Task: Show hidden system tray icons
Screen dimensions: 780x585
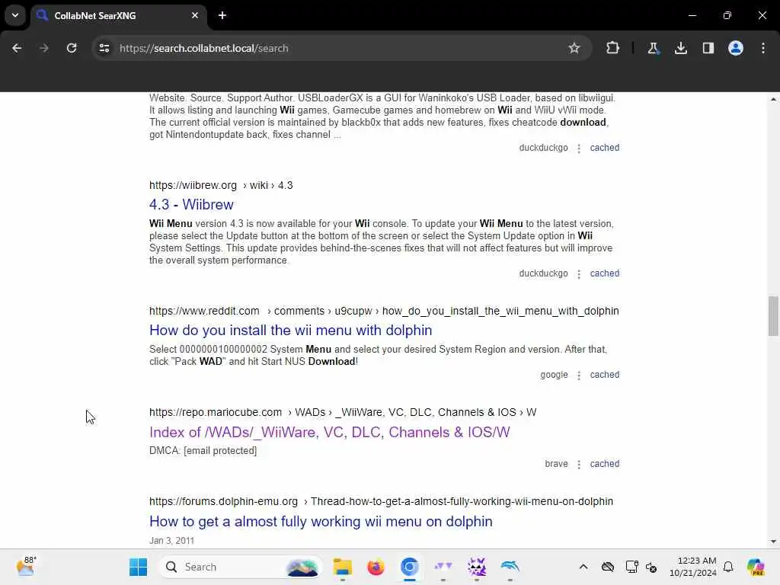Action: pyautogui.click(x=583, y=567)
